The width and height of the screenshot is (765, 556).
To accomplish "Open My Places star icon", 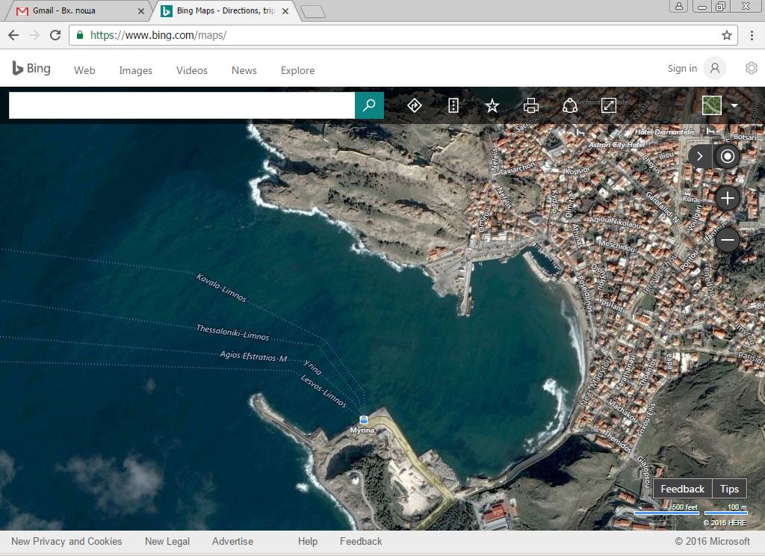I will point(492,105).
